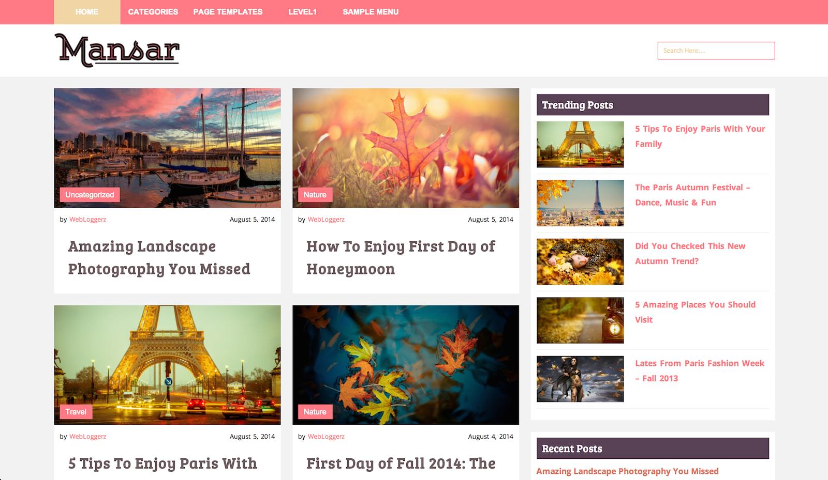
Task: Open Amazing Landscape Photography You Missed title
Action: tap(159, 257)
